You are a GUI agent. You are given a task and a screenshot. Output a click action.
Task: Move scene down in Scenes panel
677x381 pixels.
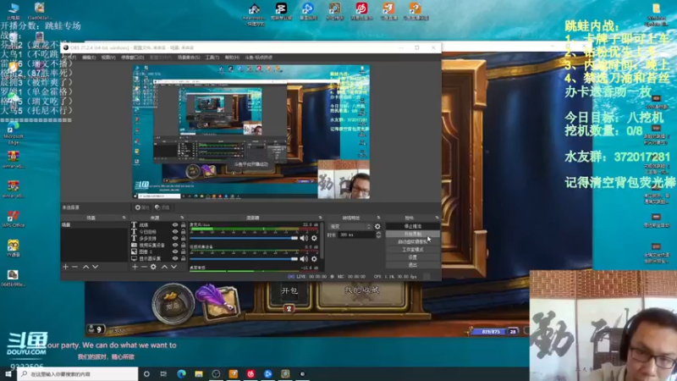[x=95, y=267]
